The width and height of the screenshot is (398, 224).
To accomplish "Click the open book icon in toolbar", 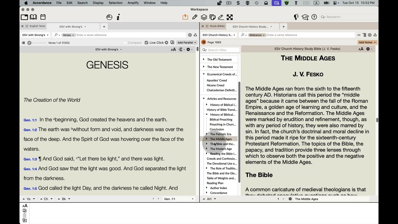I will [33, 17].
